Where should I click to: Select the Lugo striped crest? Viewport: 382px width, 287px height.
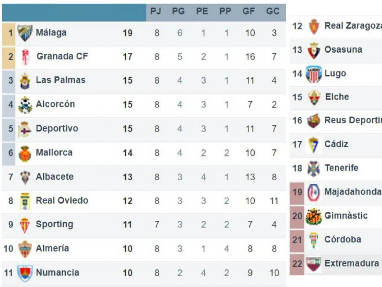(x=314, y=74)
